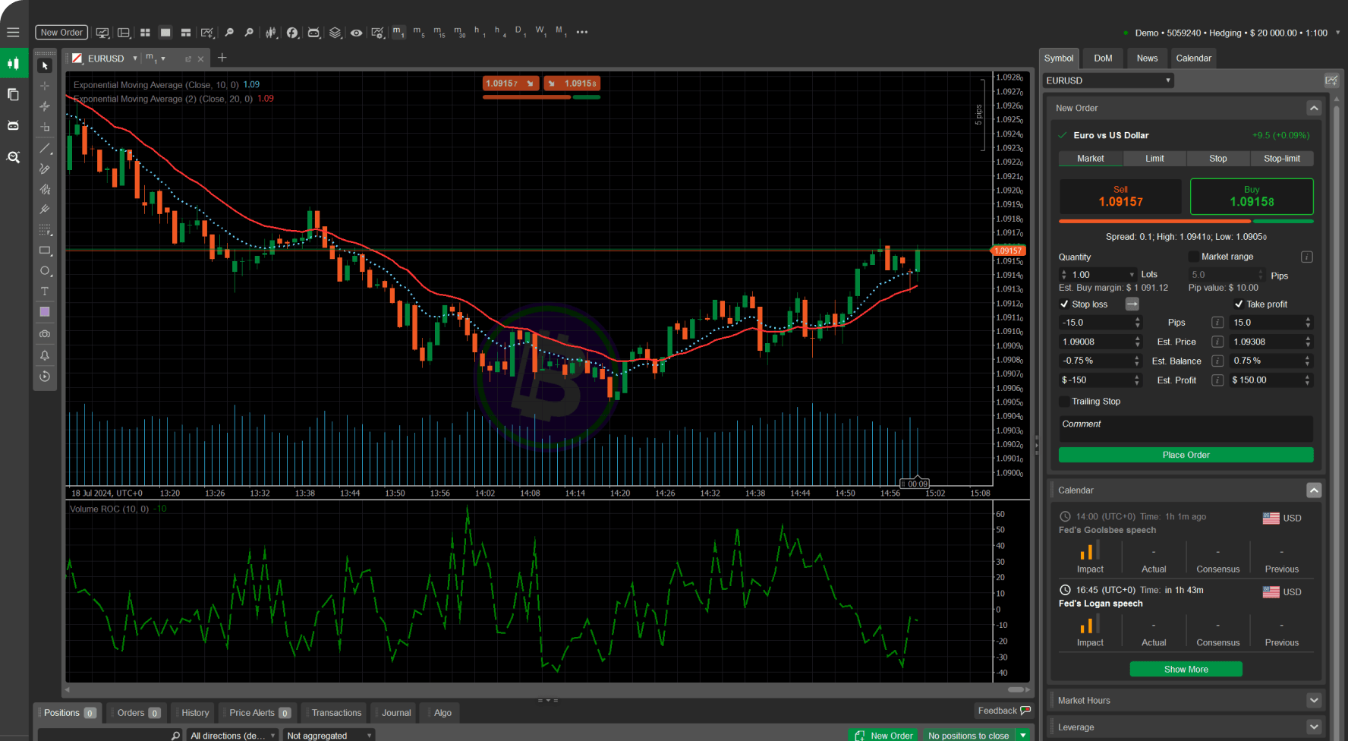Open the hamburger main menu
This screenshot has width=1348, height=741.
pyautogui.click(x=13, y=33)
